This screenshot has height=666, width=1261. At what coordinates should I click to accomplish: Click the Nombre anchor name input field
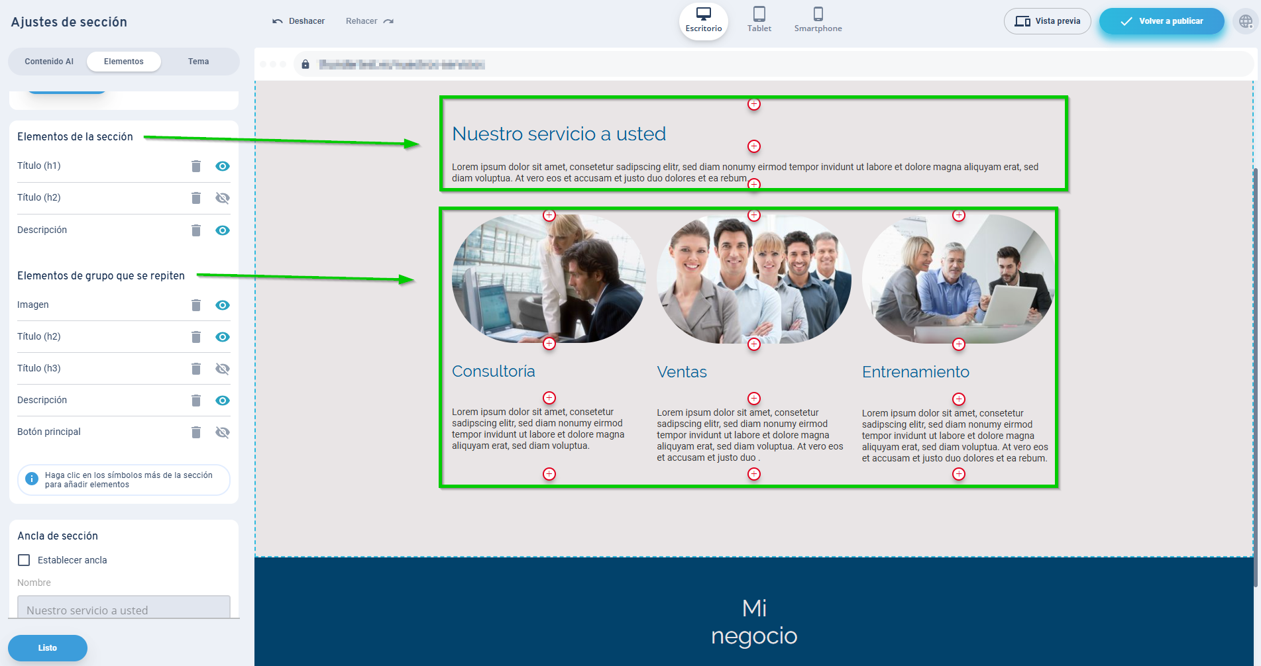(123, 609)
